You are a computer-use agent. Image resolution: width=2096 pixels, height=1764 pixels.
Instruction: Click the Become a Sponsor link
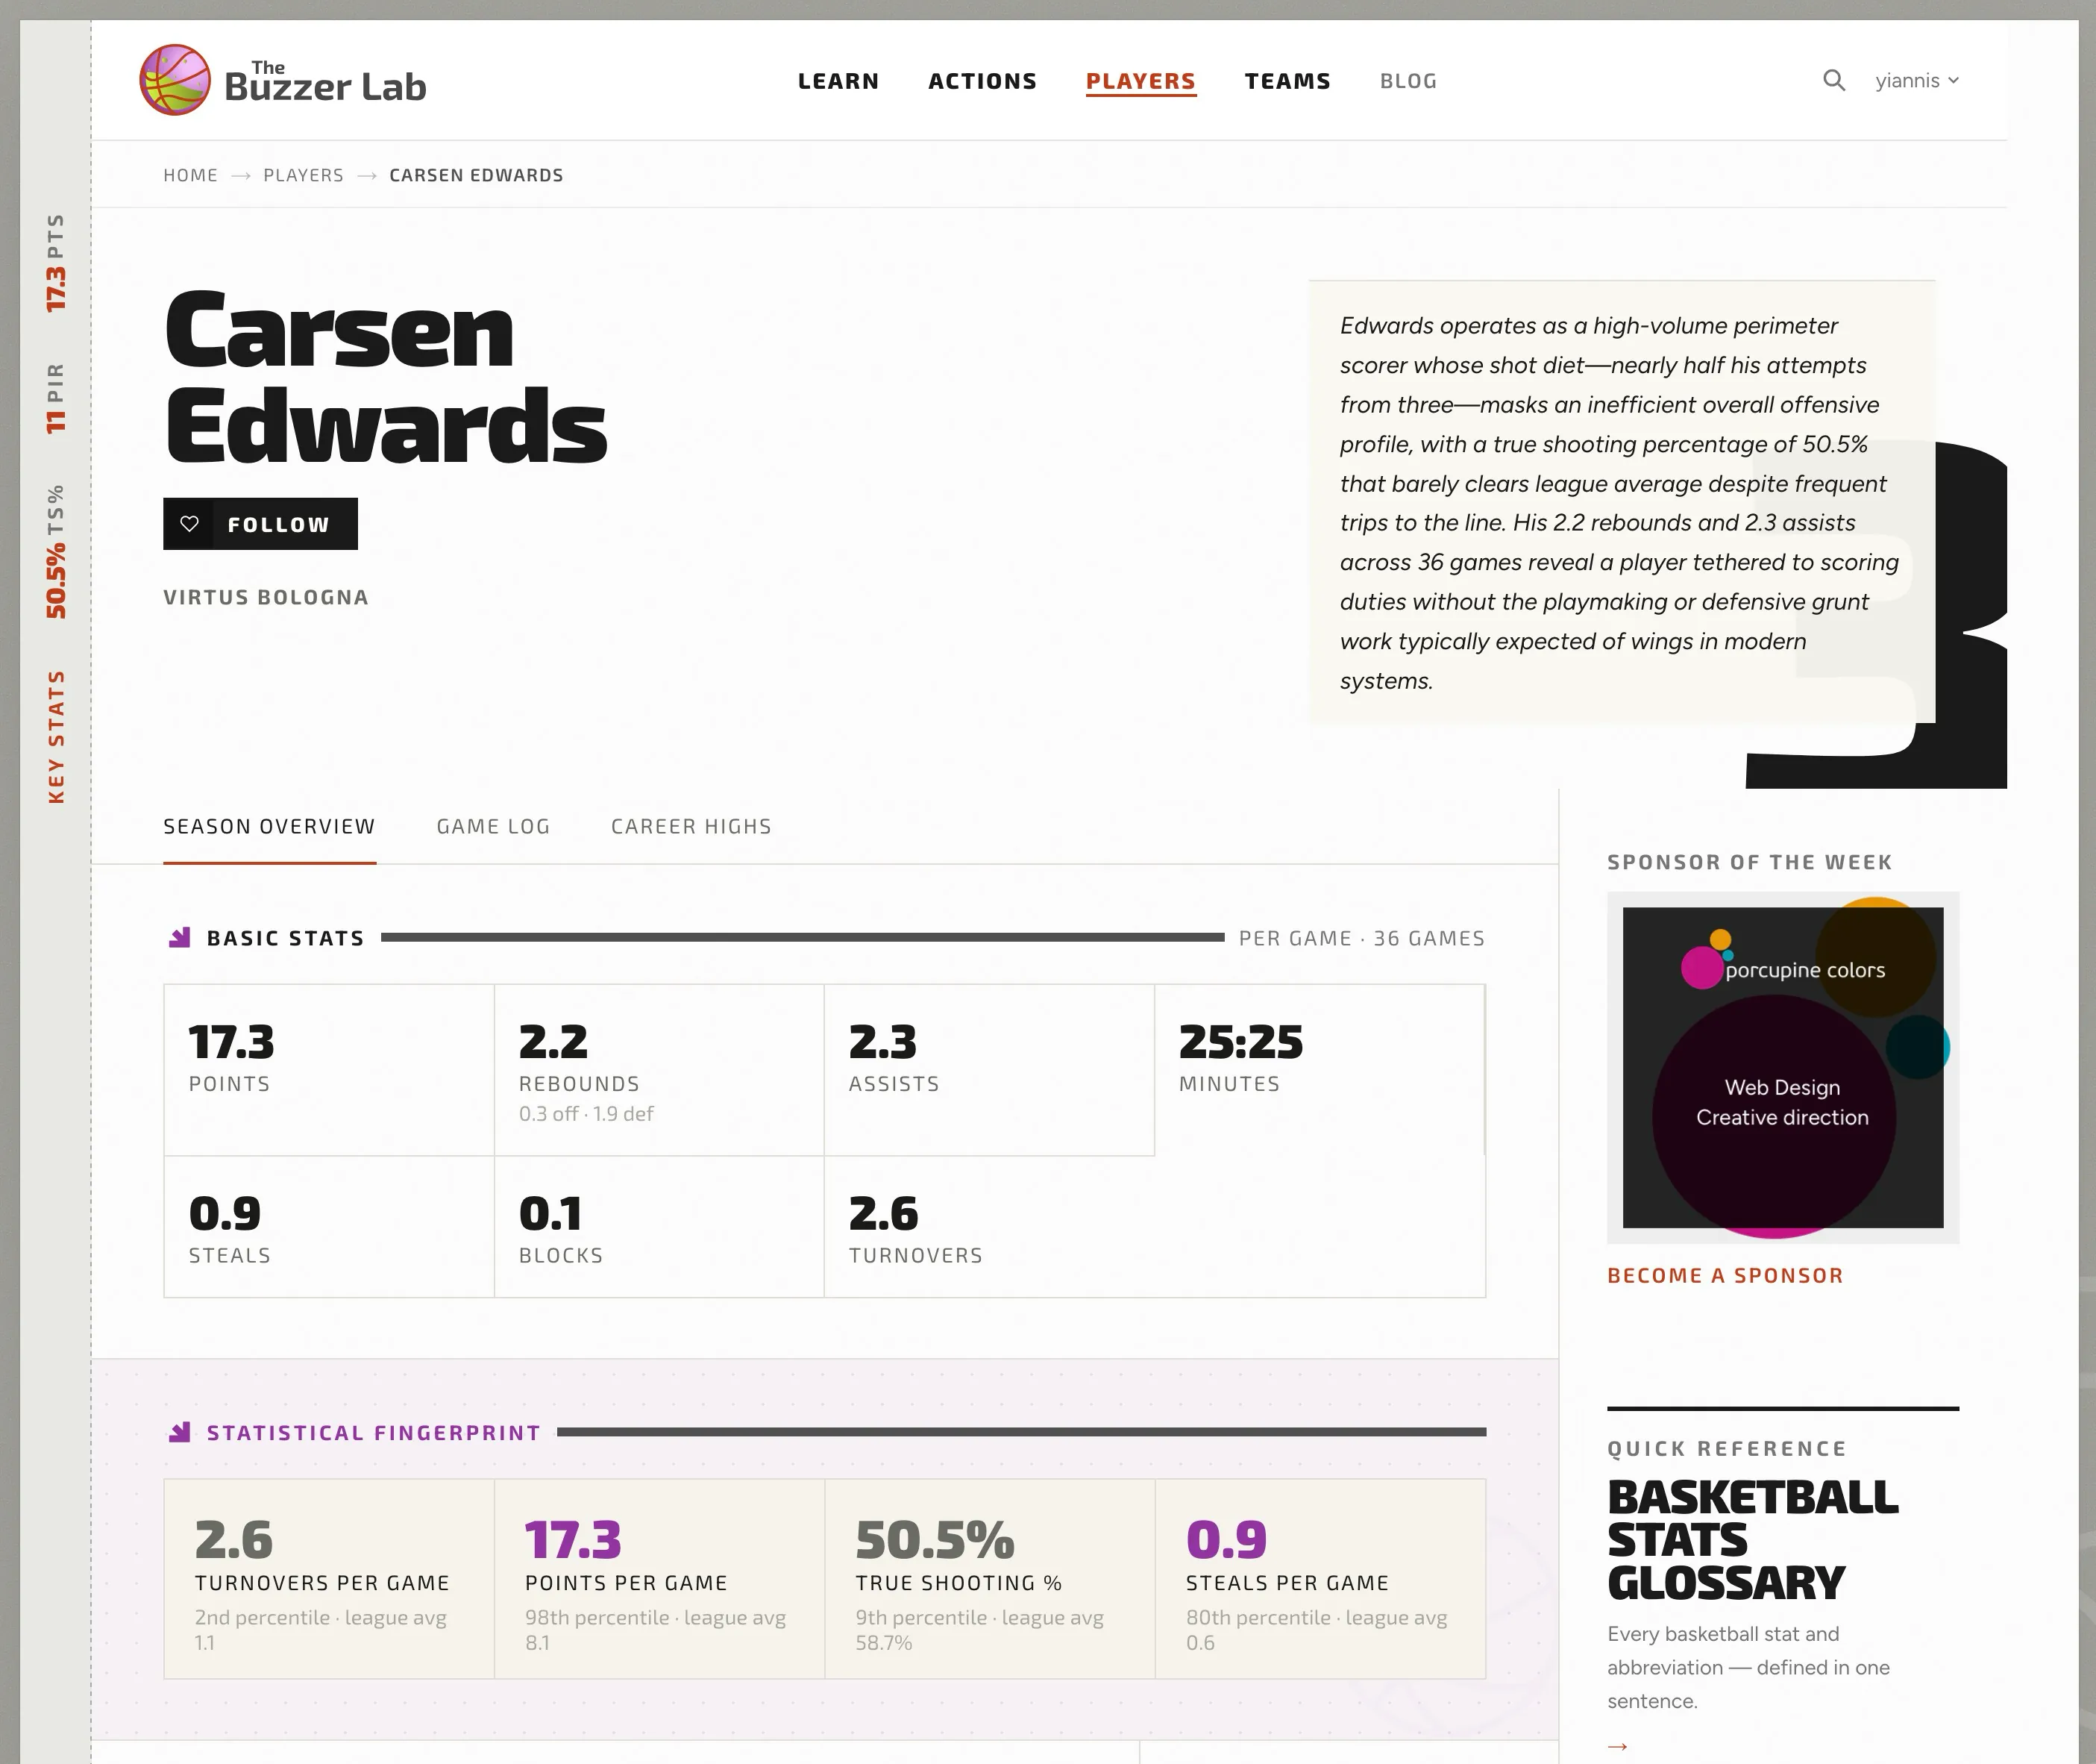pos(1725,1275)
